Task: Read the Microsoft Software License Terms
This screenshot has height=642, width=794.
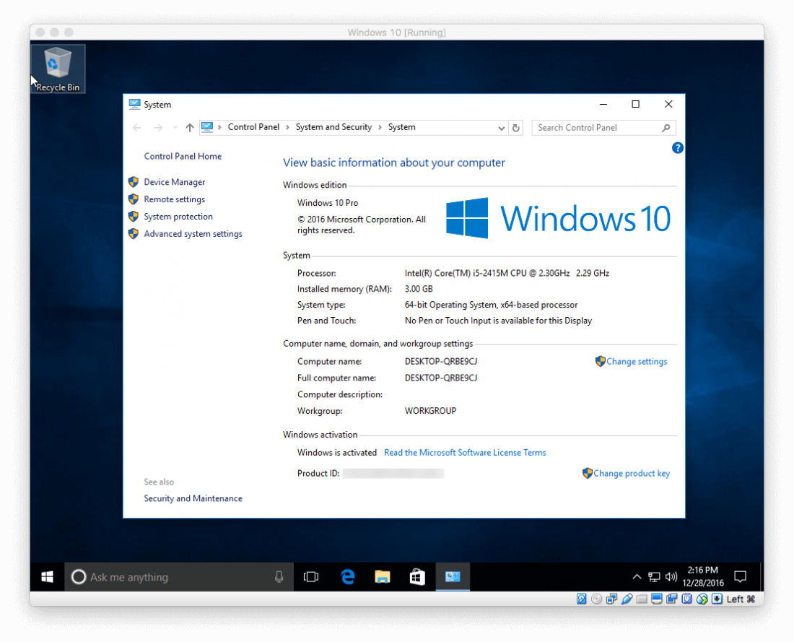Action: click(x=465, y=453)
